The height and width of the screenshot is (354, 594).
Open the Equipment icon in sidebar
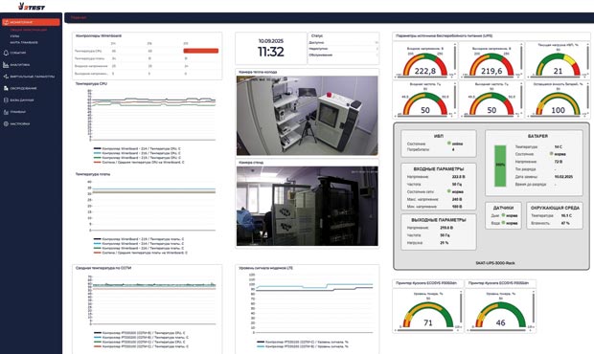6,88
